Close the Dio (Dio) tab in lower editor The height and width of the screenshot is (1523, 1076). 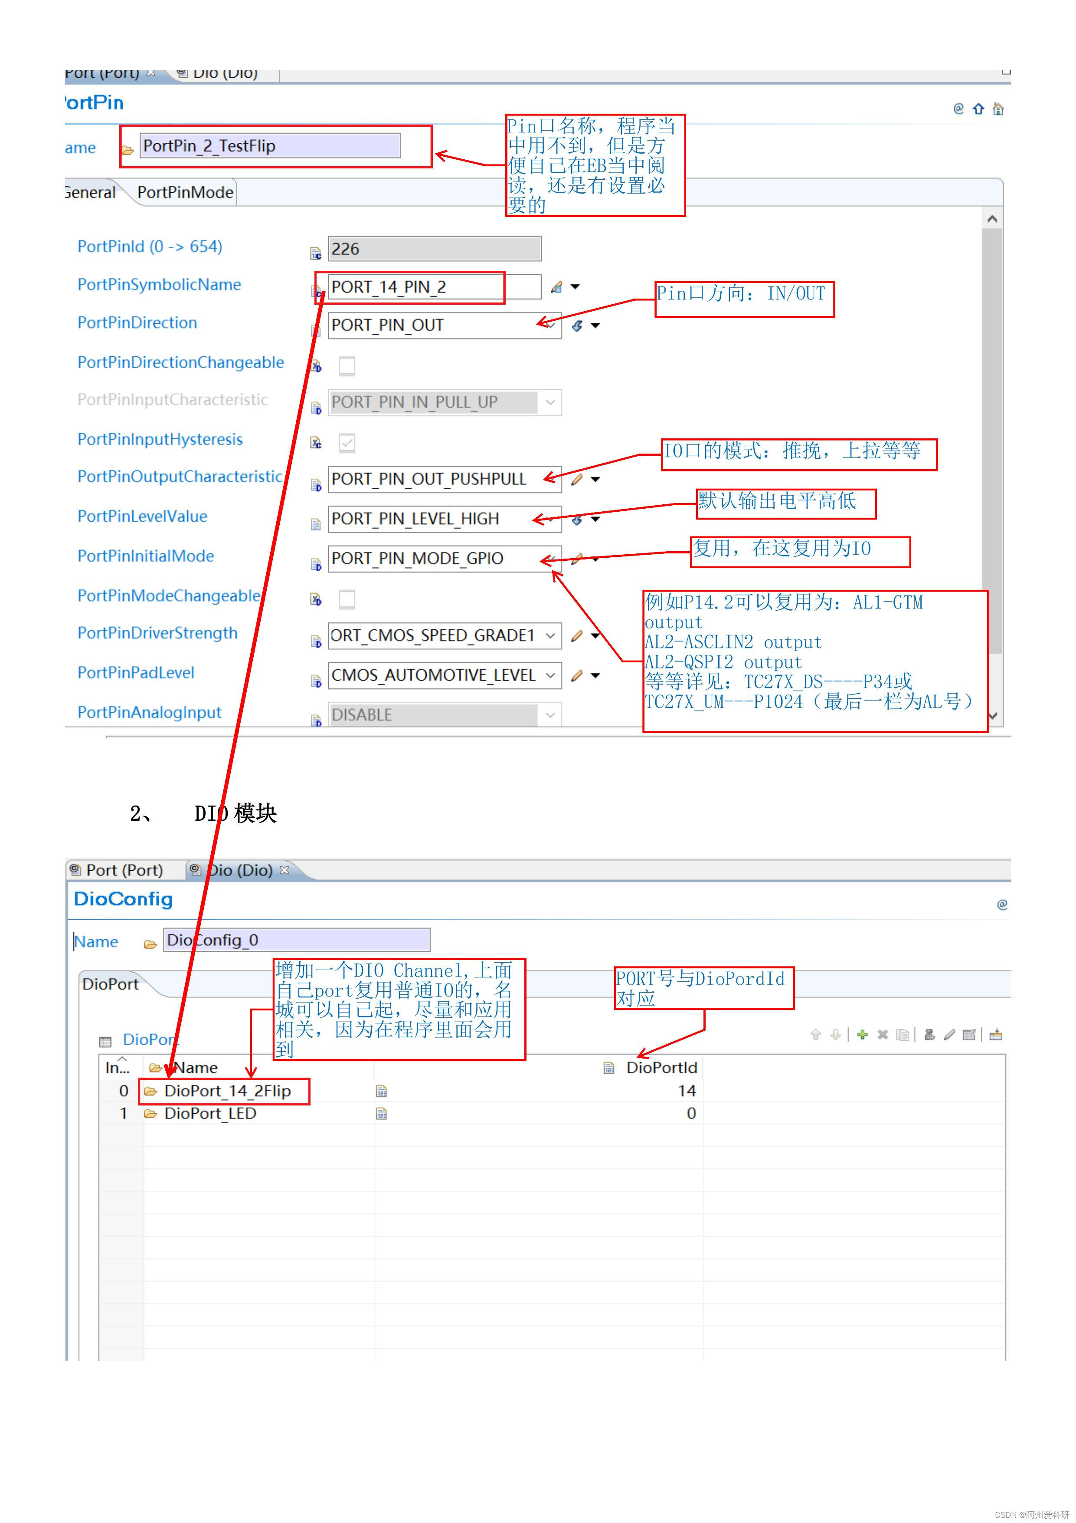pyautogui.click(x=285, y=870)
